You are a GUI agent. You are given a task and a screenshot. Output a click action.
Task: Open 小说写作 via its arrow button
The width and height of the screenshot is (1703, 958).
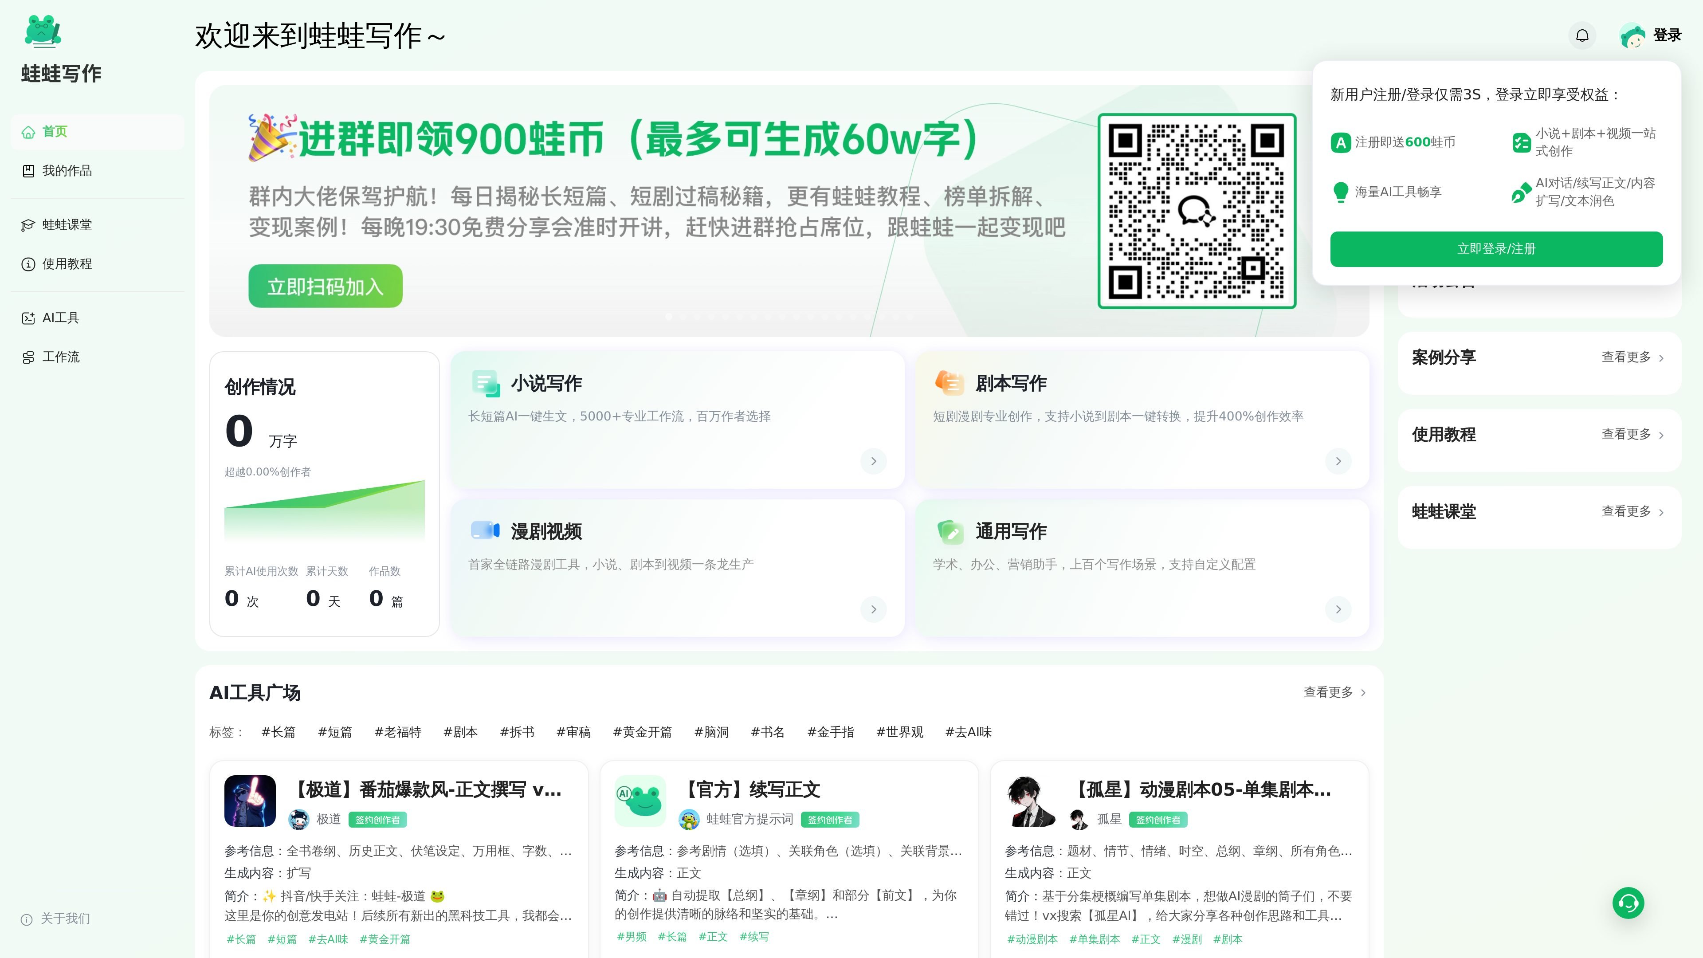(873, 461)
